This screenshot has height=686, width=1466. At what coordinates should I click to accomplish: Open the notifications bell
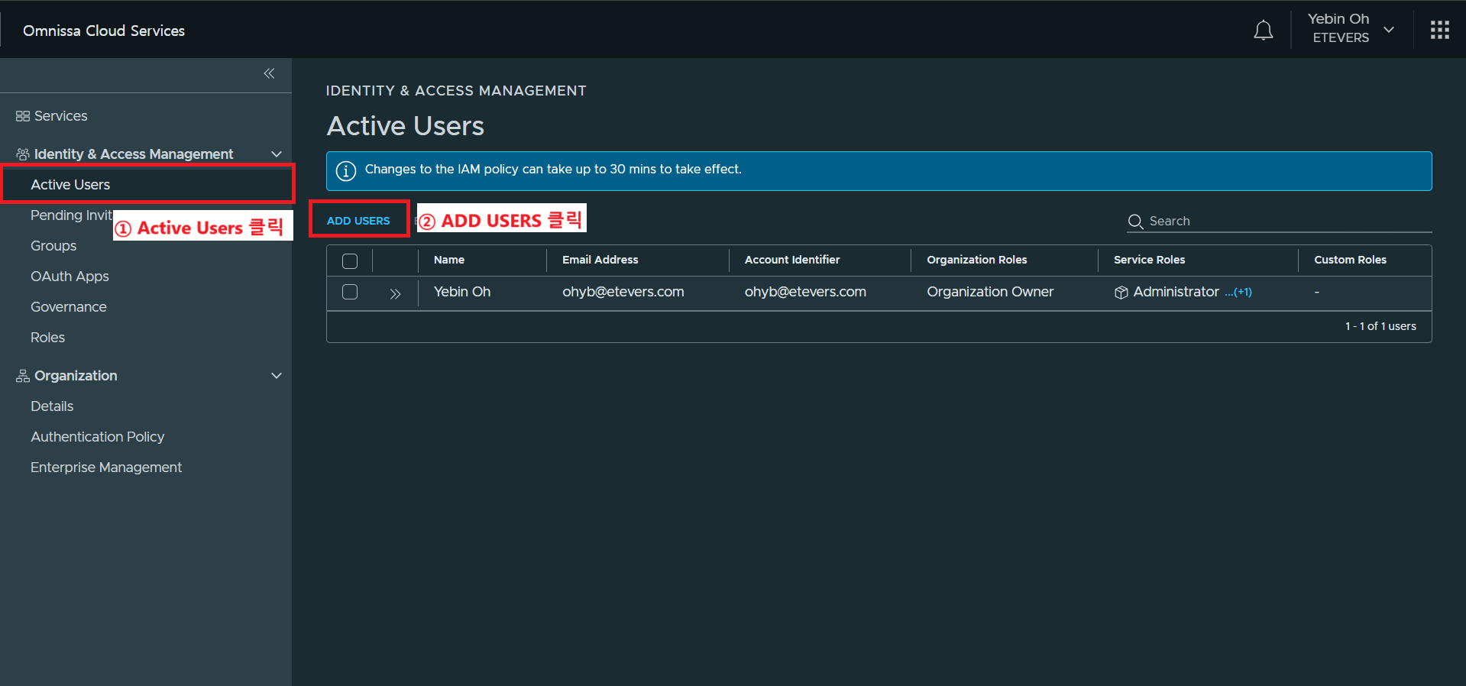[1263, 31]
